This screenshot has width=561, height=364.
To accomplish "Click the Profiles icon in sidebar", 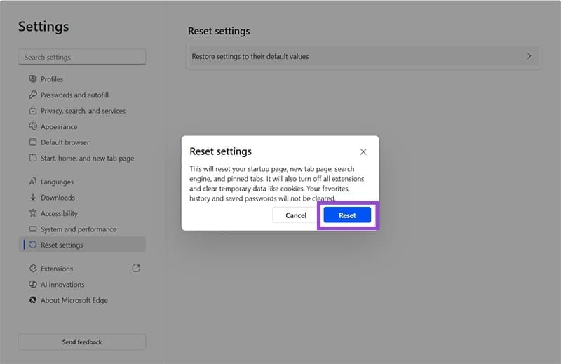I will coord(33,79).
